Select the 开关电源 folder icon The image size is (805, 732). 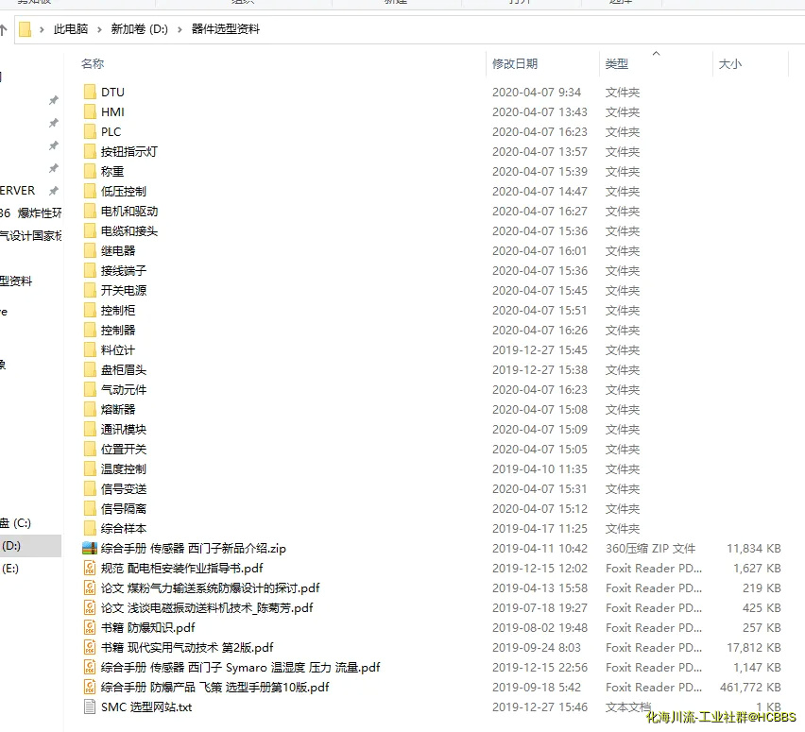click(x=90, y=291)
